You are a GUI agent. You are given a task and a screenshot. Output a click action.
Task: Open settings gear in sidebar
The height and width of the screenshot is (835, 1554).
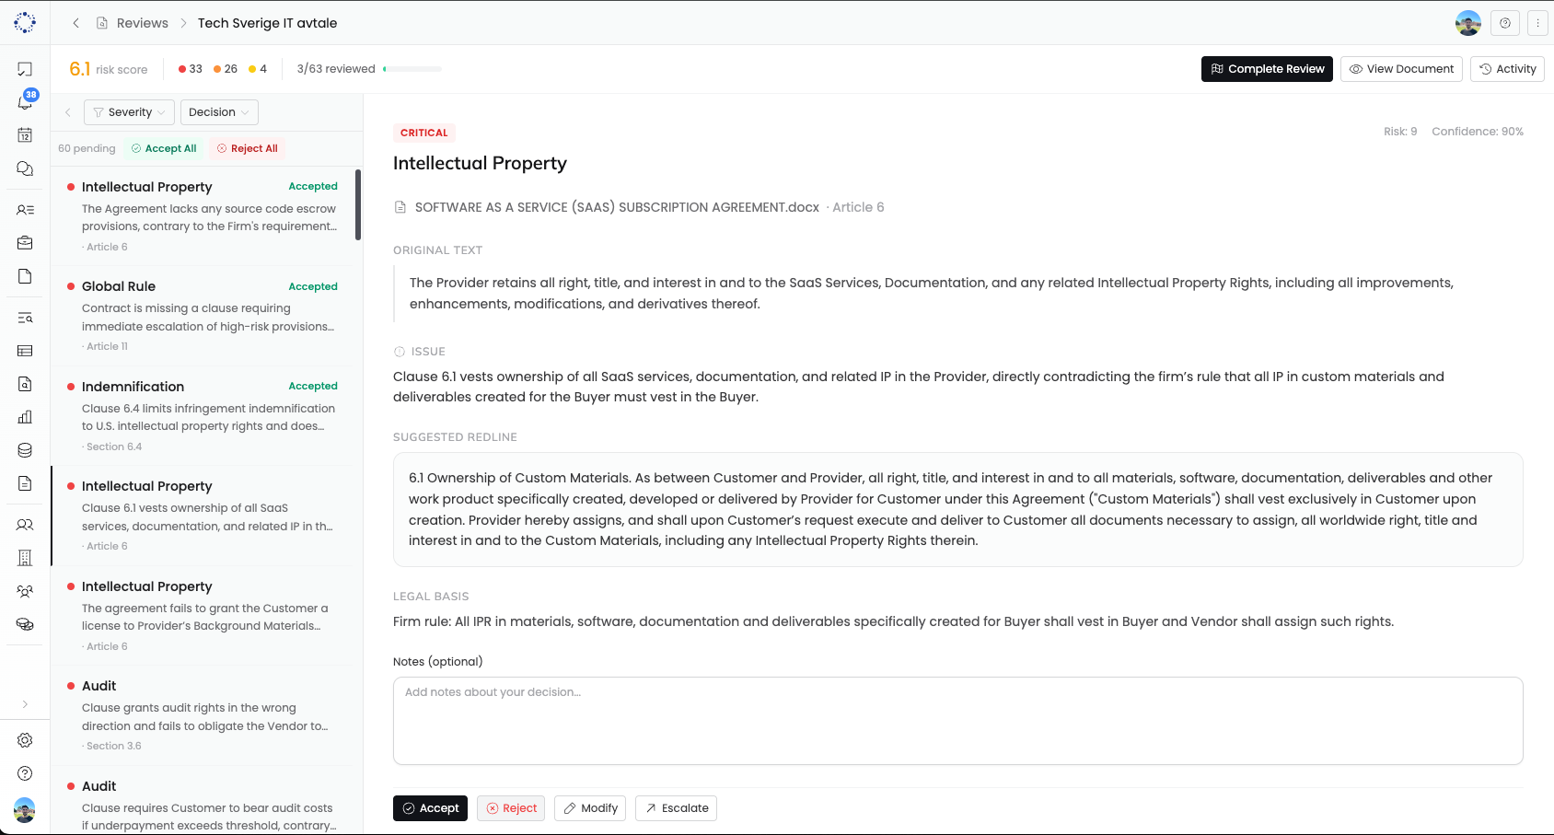pos(25,740)
